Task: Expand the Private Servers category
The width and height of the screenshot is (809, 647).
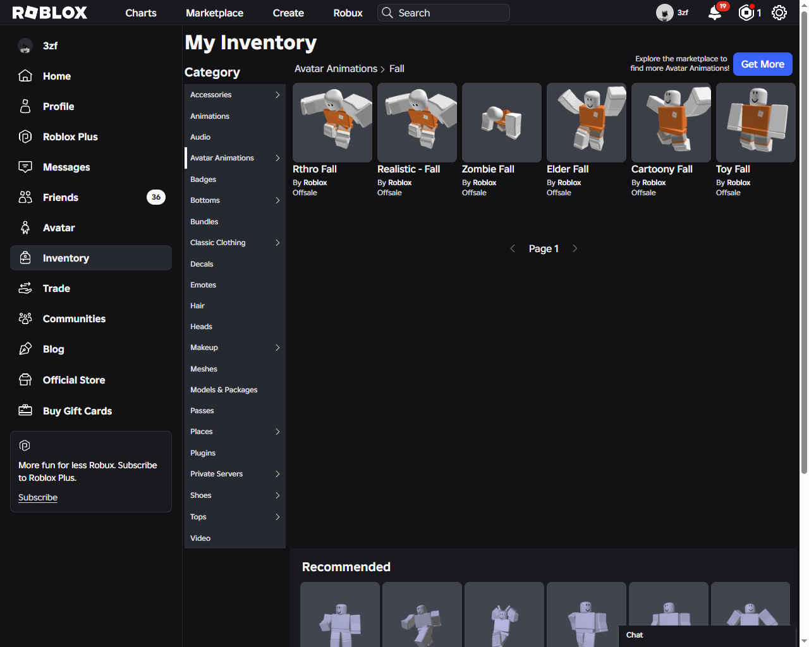Action: coord(277,474)
